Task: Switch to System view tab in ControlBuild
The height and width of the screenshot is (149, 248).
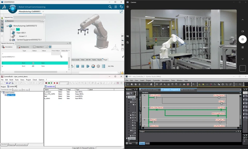Action: click(x=17, y=90)
